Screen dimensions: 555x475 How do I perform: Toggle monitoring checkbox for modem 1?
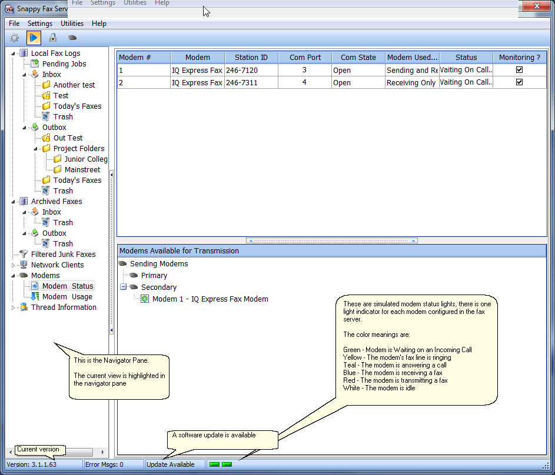[x=519, y=70]
